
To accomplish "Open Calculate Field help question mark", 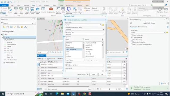I will tap(102, 16).
